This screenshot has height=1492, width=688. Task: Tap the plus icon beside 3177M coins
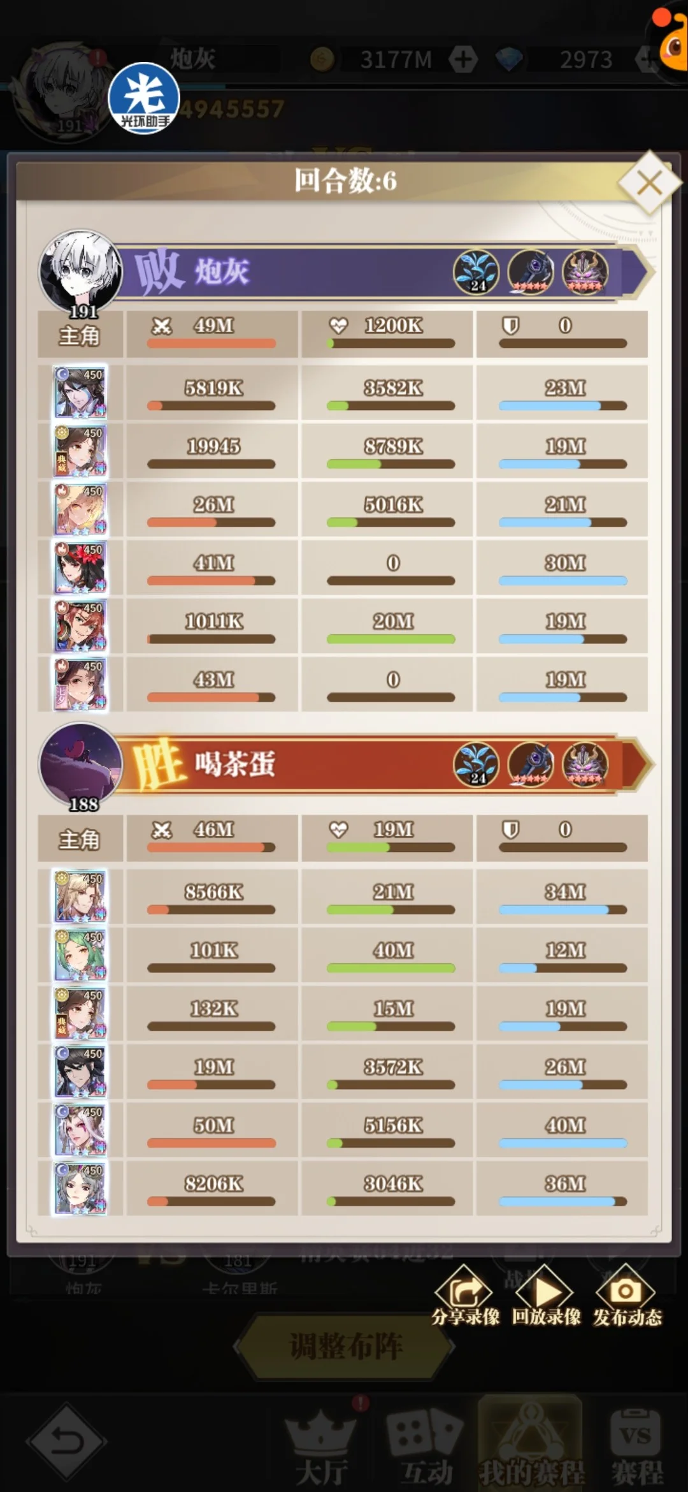463,59
